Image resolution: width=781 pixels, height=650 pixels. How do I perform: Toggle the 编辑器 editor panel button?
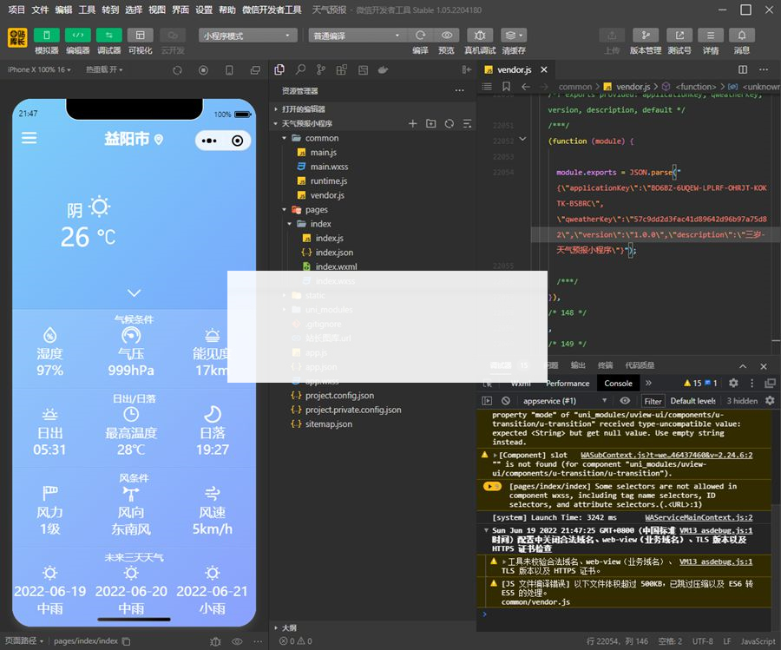(x=78, y=36)
